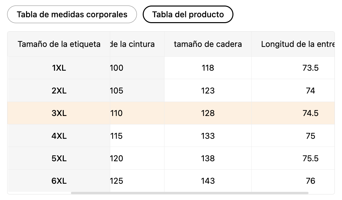The width and height of the screenshot is (342, 200).
Task: Click the highlighted 3XL row label
Action: coord(59,113)
